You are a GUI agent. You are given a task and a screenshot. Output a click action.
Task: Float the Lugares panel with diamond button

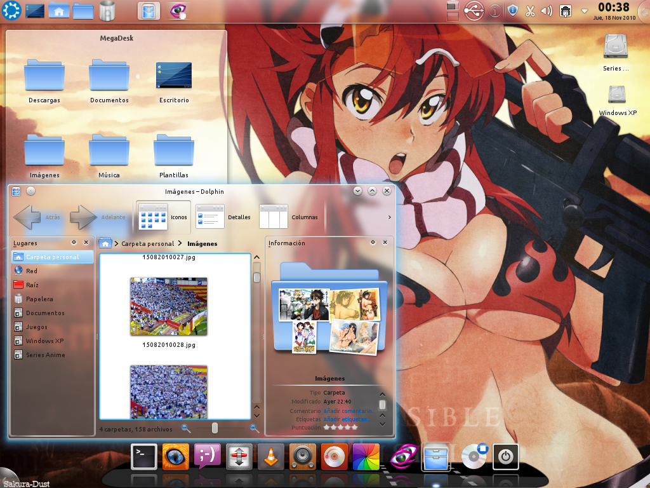74,242
